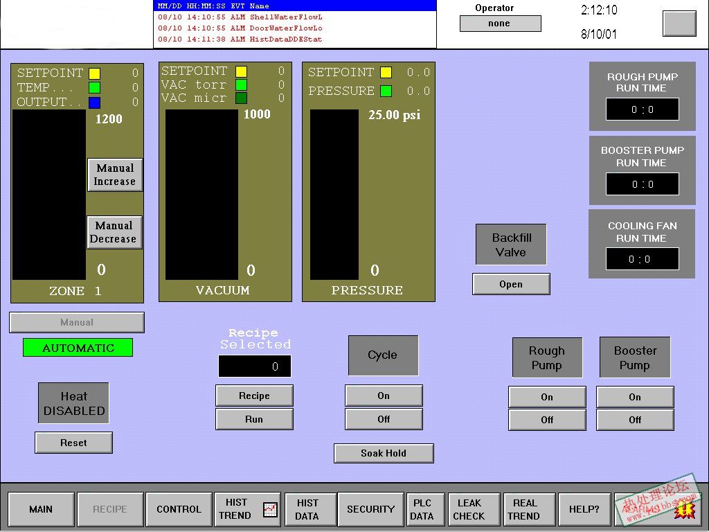Reset the Heat DISABLED status

point(73,443)
